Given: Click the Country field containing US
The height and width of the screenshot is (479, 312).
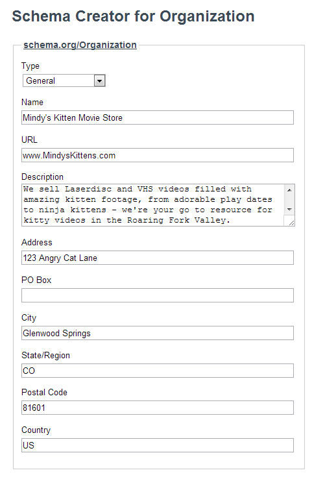Looking at the screenshot, I should pyautogui.click(x=158, y=445).
